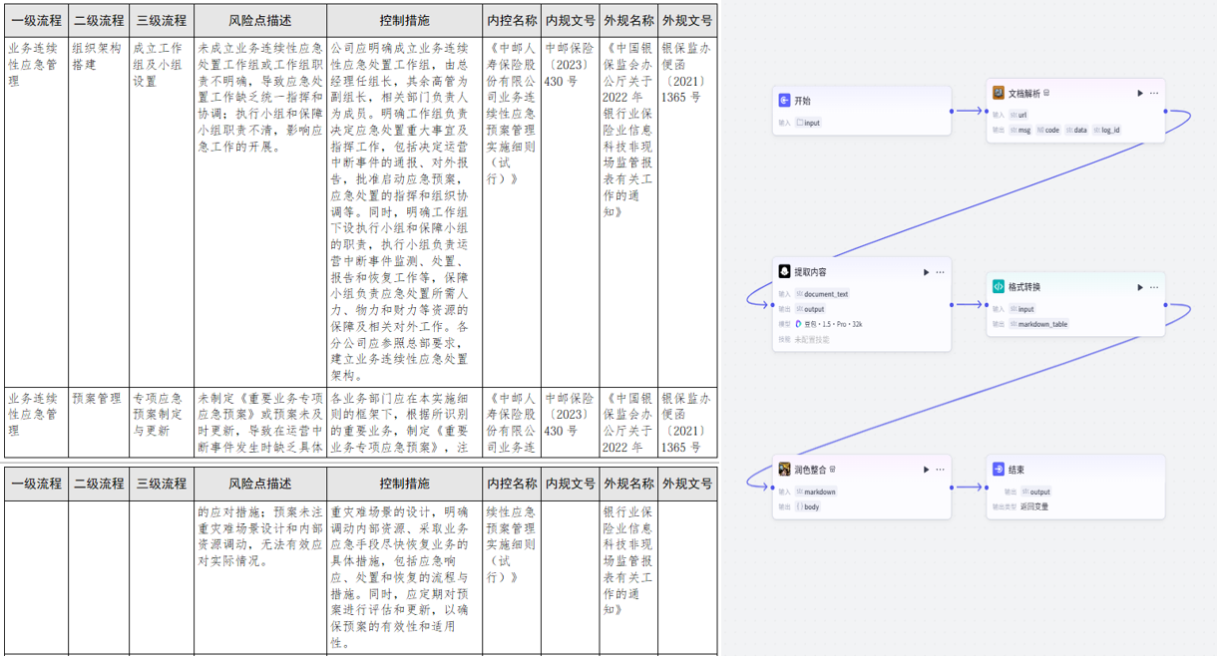Click the model name 豆包 1.5 Pro 32k
This screenshot has width=1220, height=659.
(x=835, y=324)
